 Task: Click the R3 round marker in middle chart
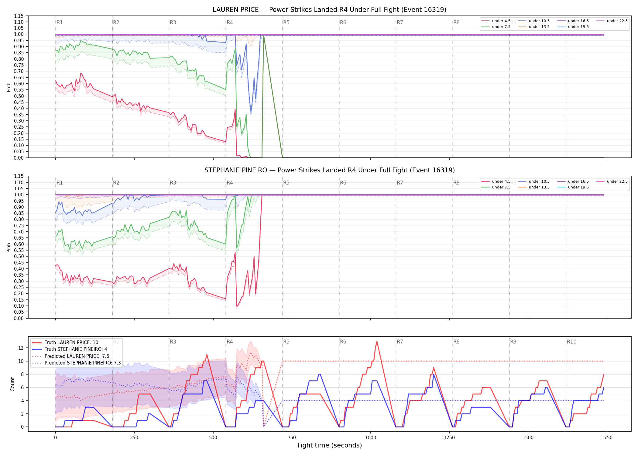[173, 183]
